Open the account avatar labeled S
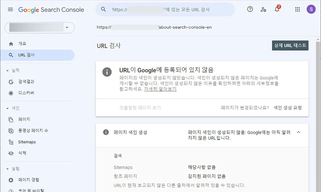 coord(311,9)
